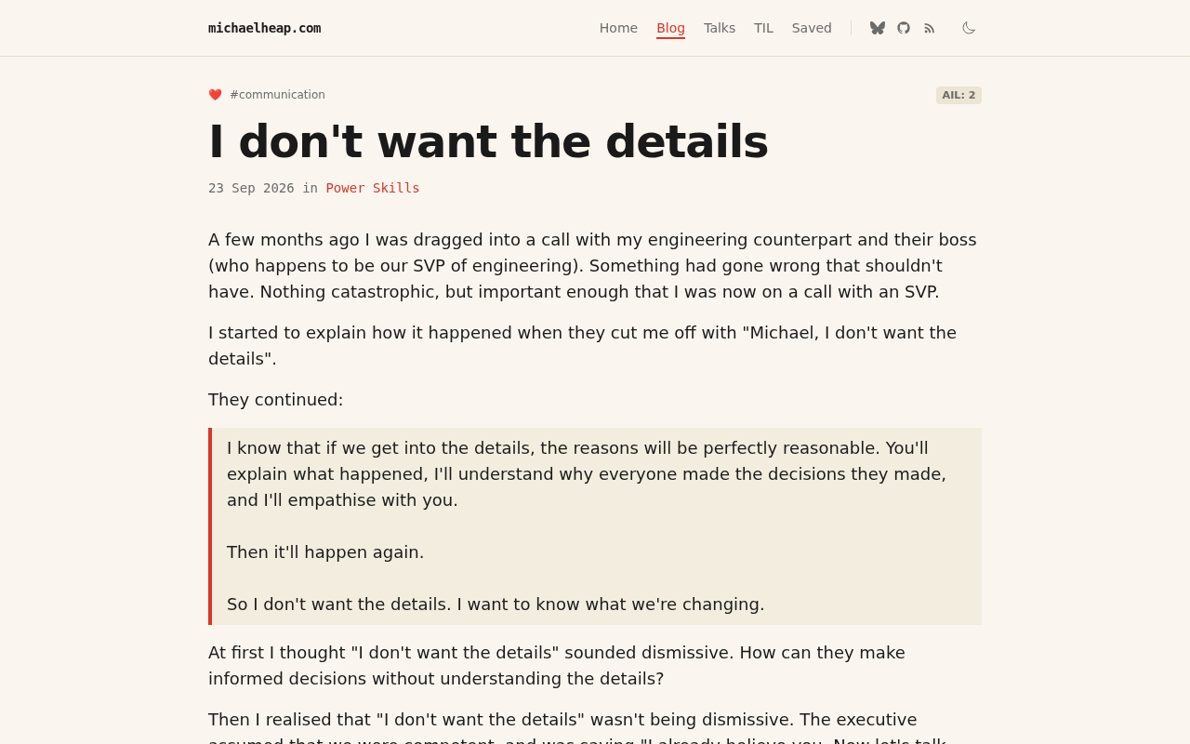
Task: Click the red heart icon beside #communication
Action: (215, 95)
